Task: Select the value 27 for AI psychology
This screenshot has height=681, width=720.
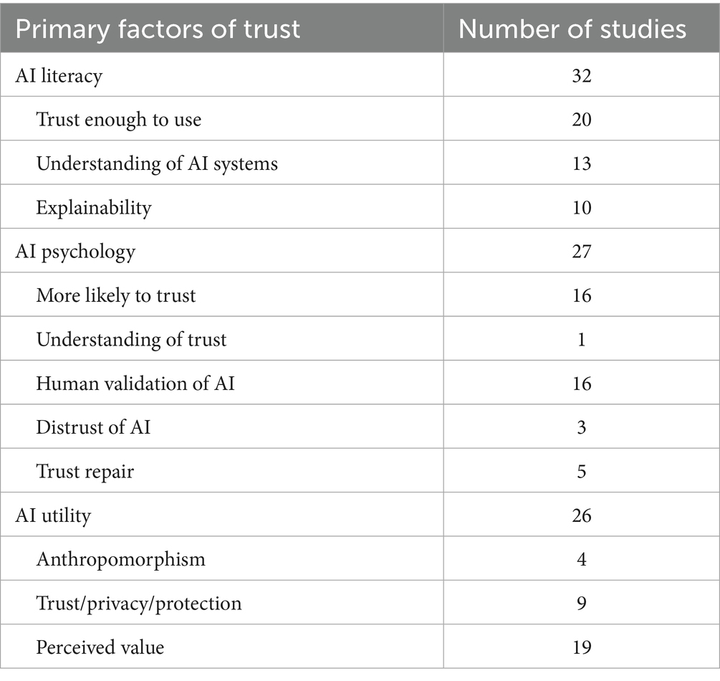Action: click(x=581, y=252)
